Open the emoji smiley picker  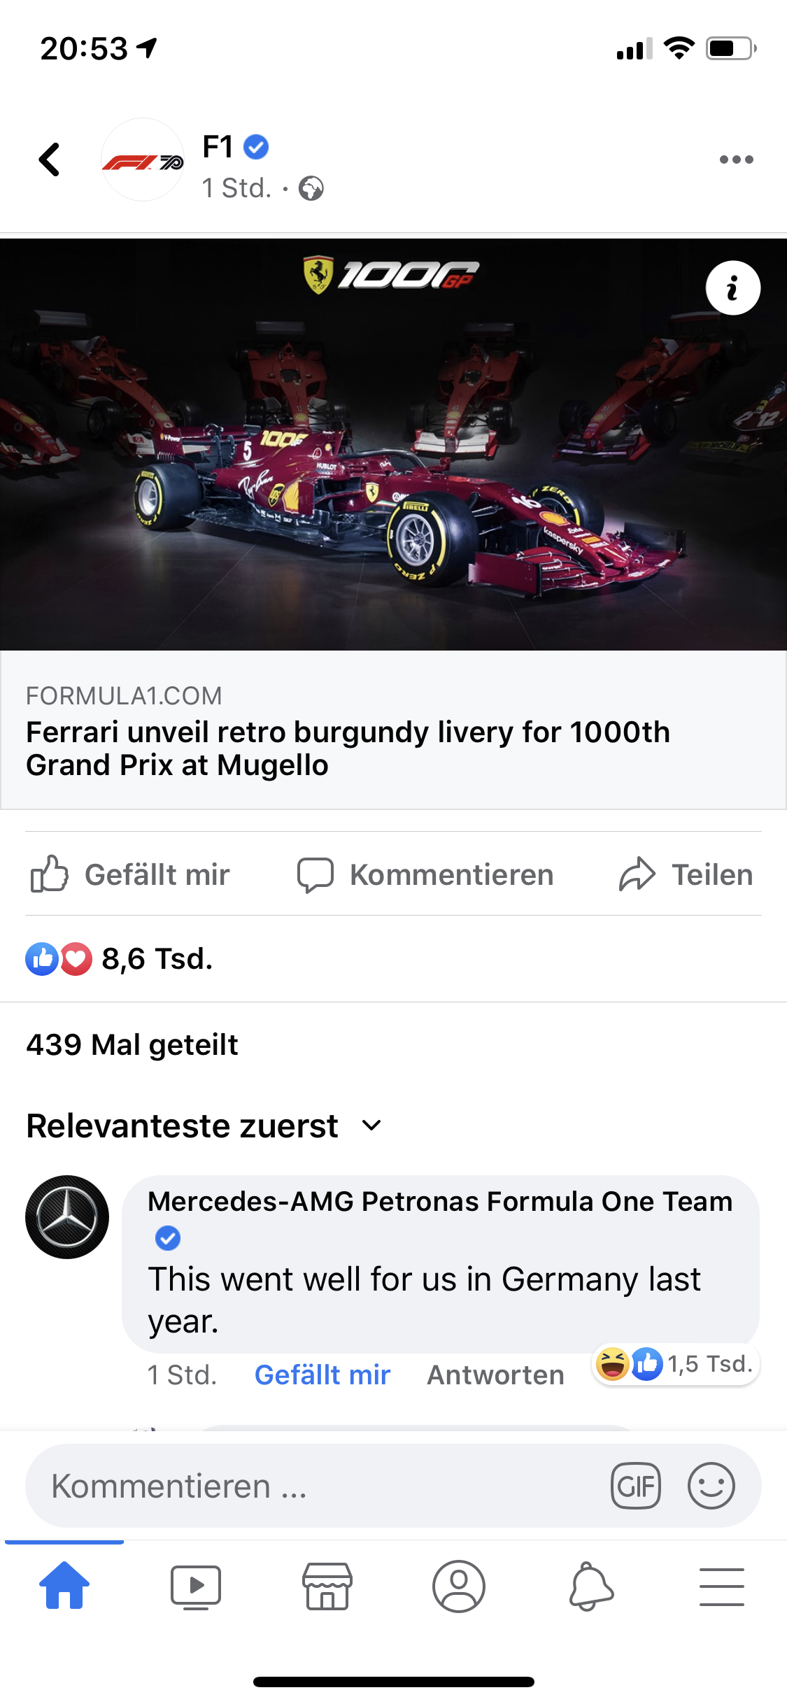click(711, 1485)
